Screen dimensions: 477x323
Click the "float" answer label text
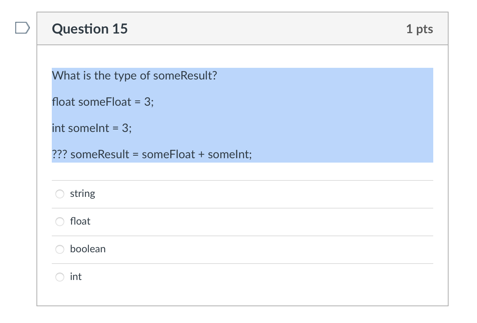(80, 221)
